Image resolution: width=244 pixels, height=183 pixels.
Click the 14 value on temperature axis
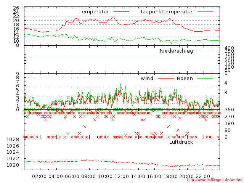tap(16, 33)
